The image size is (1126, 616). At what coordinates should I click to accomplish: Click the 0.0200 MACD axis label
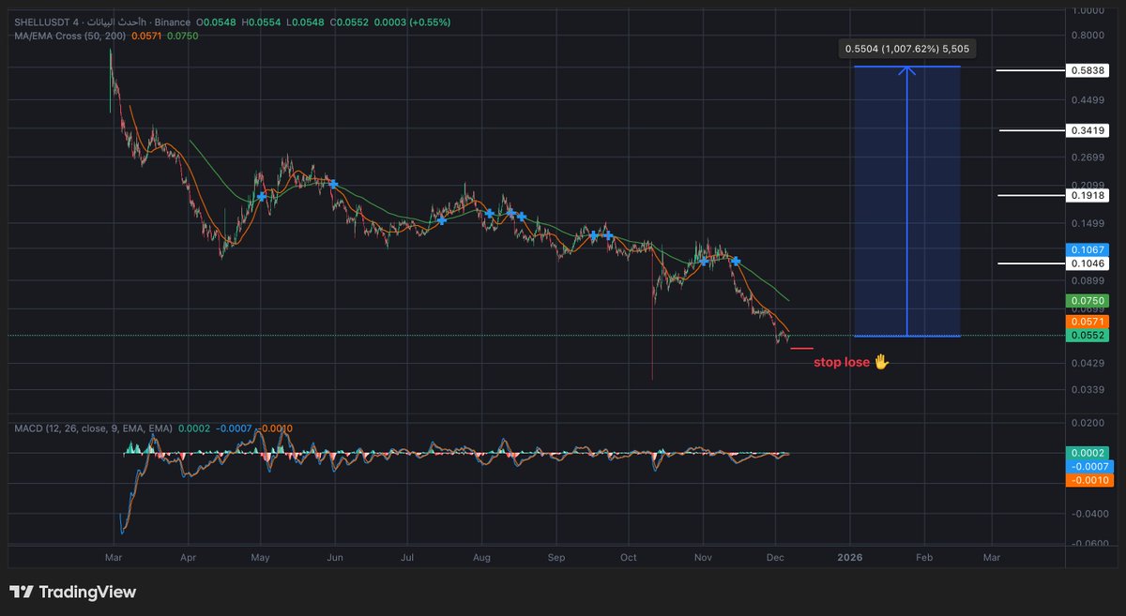[x=1088, y=425]
